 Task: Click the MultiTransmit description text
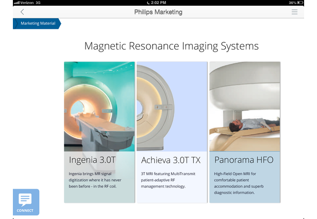point(168,180)
